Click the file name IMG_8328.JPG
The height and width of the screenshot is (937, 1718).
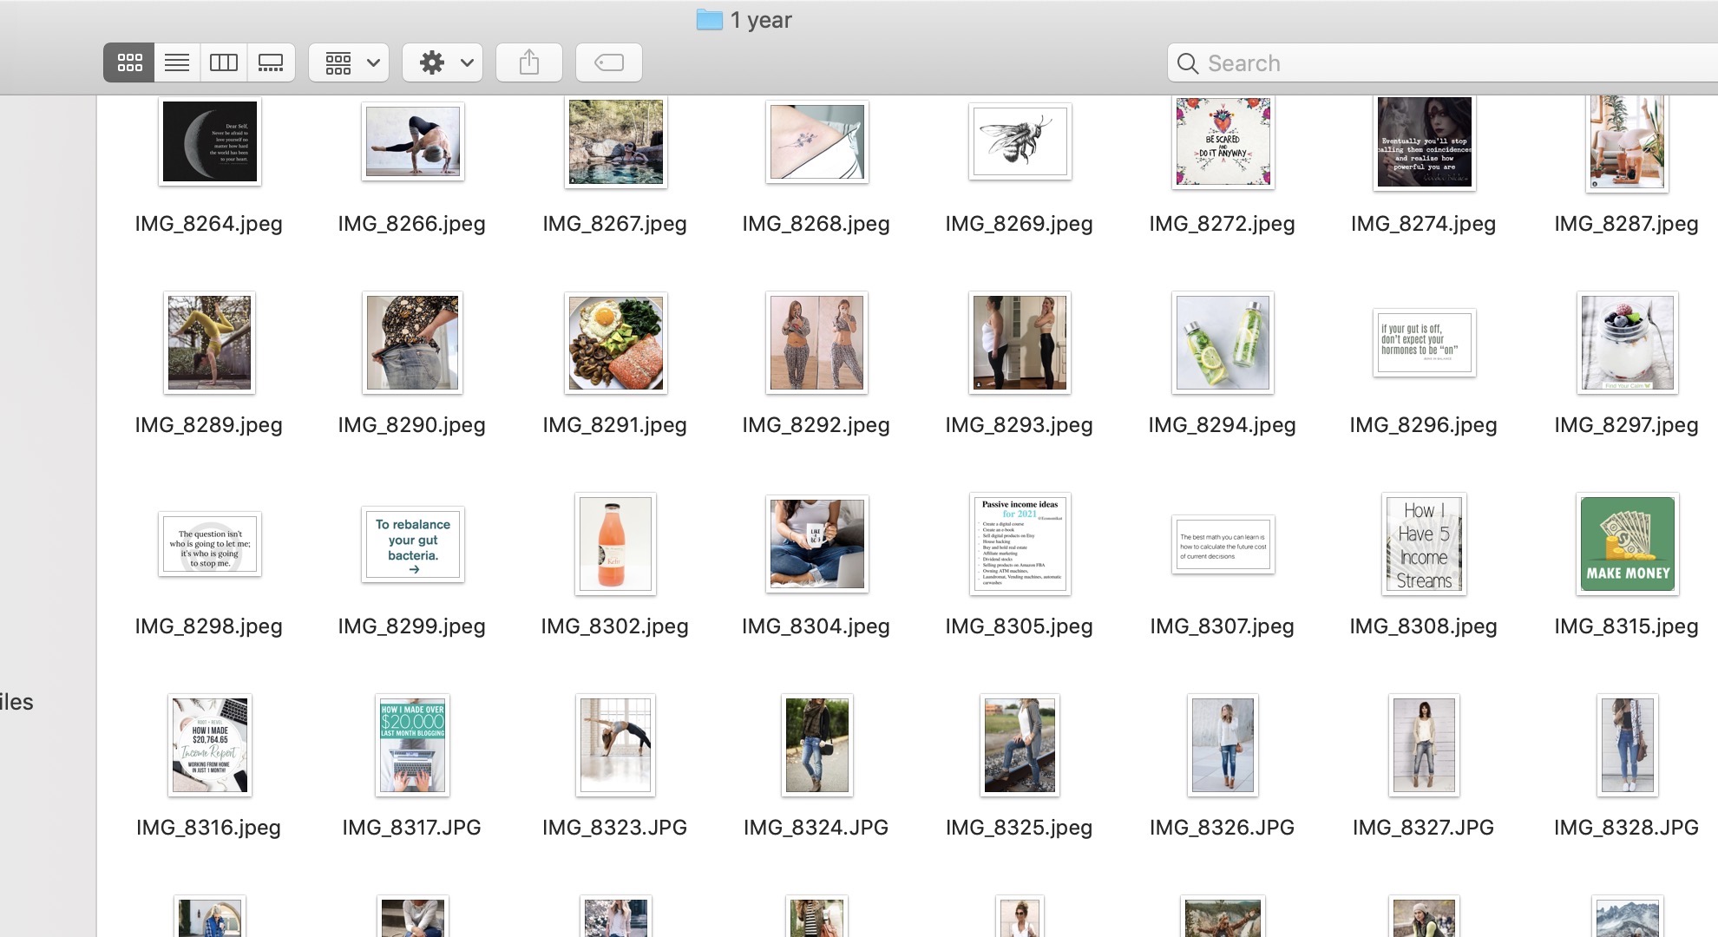[x=1626, y=828]
